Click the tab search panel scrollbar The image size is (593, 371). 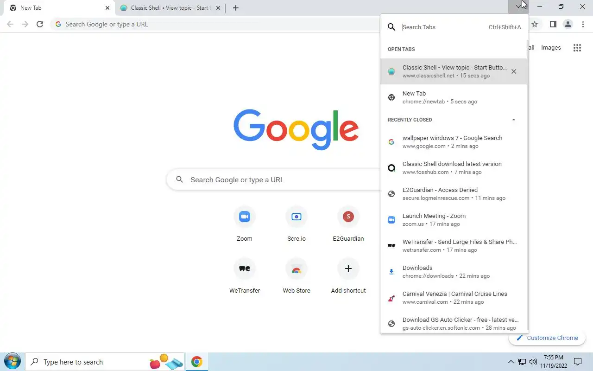click(x=528, y=185)
